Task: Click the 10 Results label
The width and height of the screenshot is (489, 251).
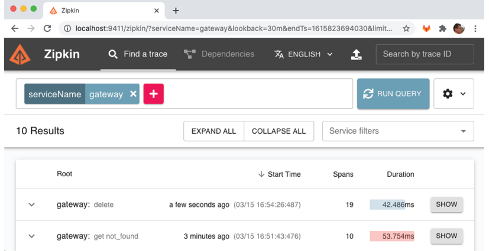Action: coord(40,131)
